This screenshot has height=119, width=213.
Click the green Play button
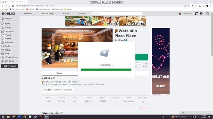tap(141, 57)
